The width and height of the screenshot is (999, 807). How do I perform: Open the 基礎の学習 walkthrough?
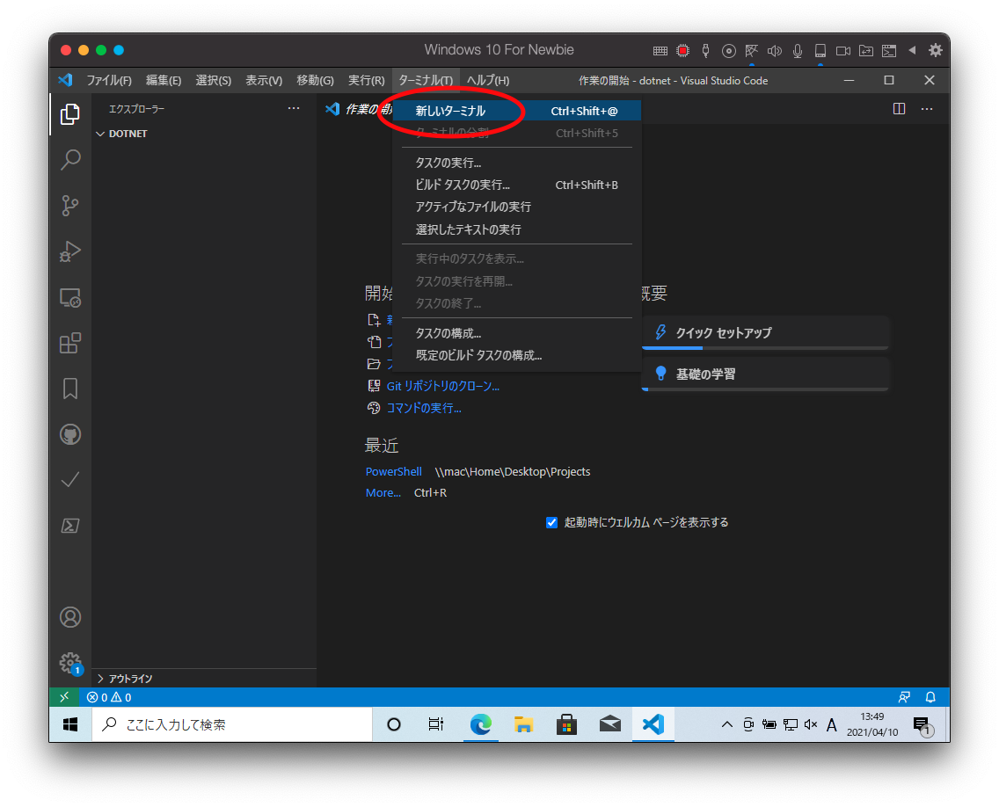pos(764,374)
